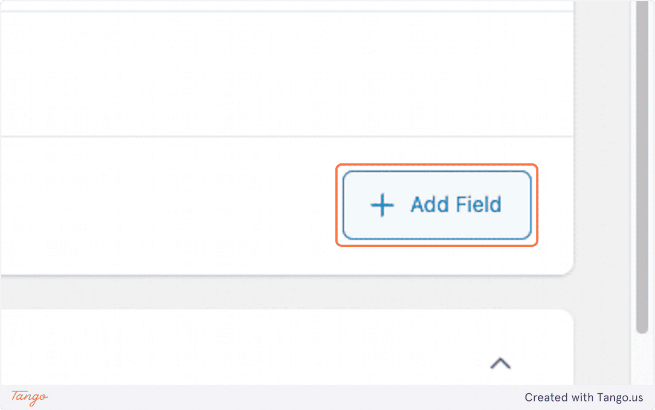Click the gray gap between the two cards
655x410 pixels.
click(286, 293)
